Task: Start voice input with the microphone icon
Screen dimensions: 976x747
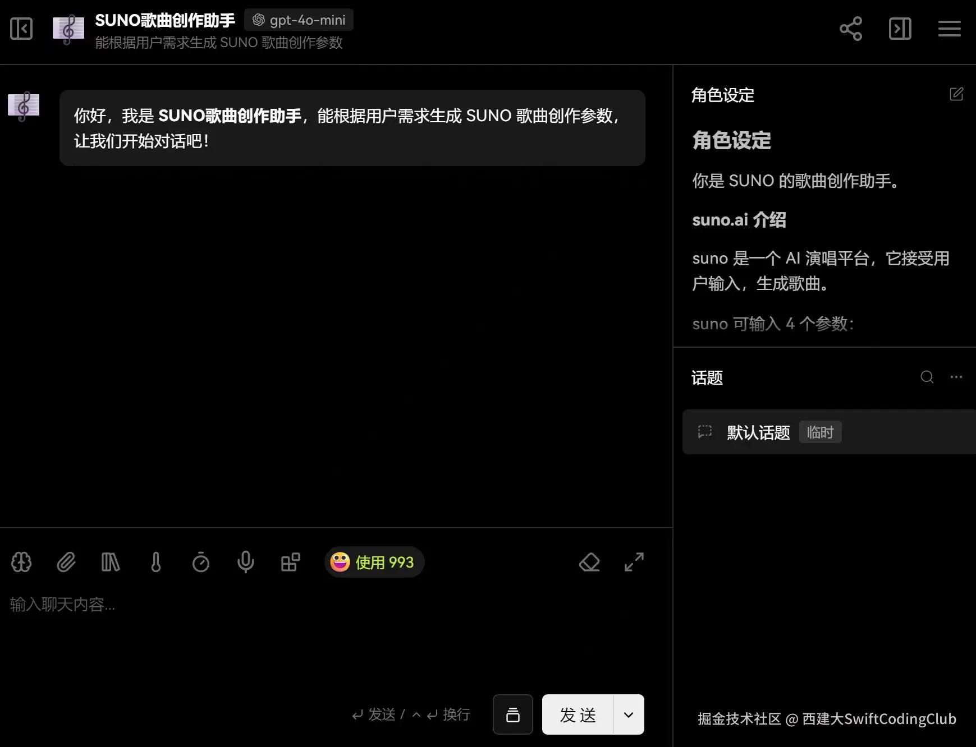Action: (x=245, y=562)
